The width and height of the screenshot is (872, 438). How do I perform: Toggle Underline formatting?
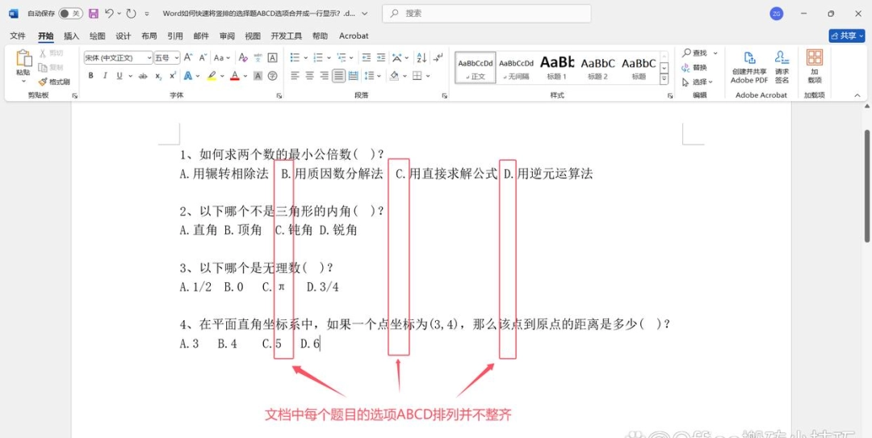point(119,76)
